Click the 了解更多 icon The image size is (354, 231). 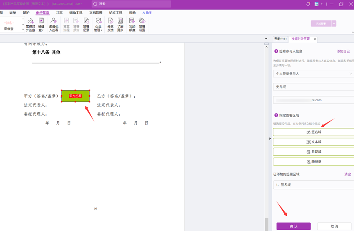pos(120,25)
